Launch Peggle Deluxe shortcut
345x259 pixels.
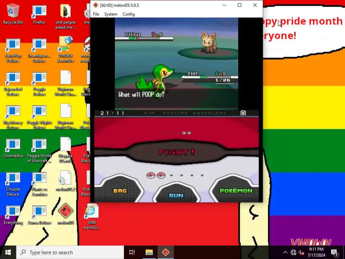click(39, 84)
